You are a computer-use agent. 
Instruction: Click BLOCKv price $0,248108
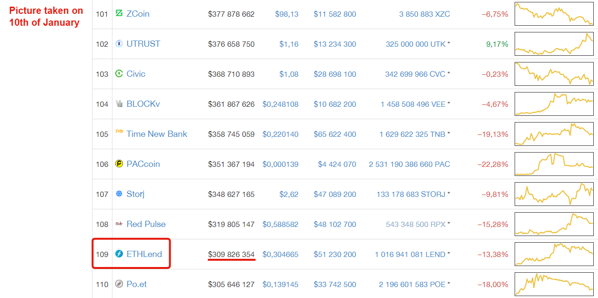pyautogui.click(x=281, y=104)
